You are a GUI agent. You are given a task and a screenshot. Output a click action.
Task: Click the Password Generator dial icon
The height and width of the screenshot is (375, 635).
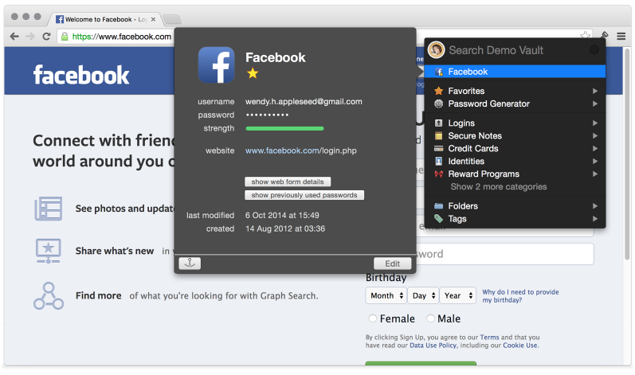[438, 104]
